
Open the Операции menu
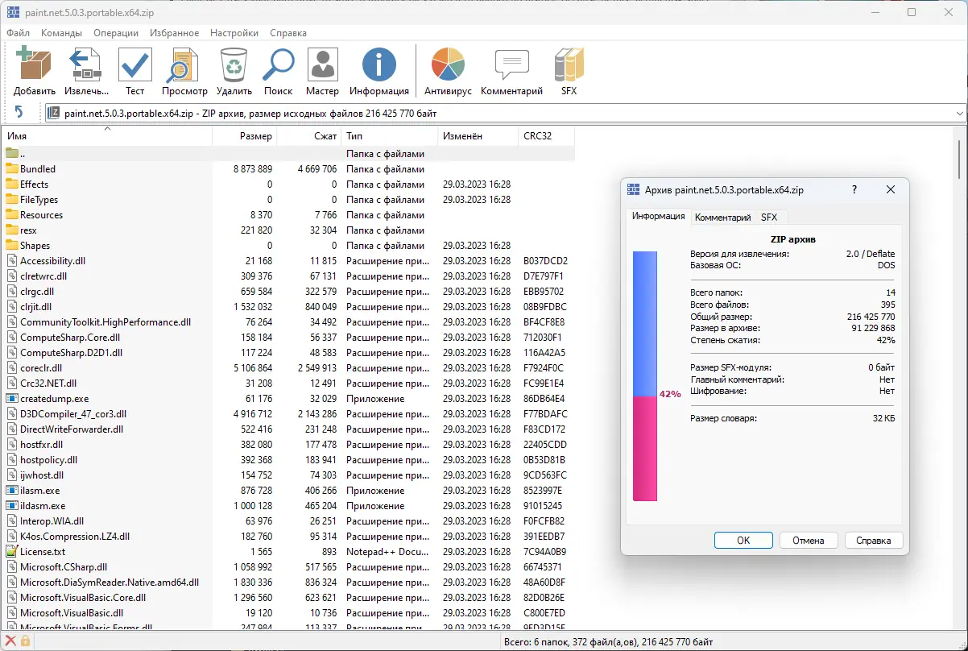(116, 33)
